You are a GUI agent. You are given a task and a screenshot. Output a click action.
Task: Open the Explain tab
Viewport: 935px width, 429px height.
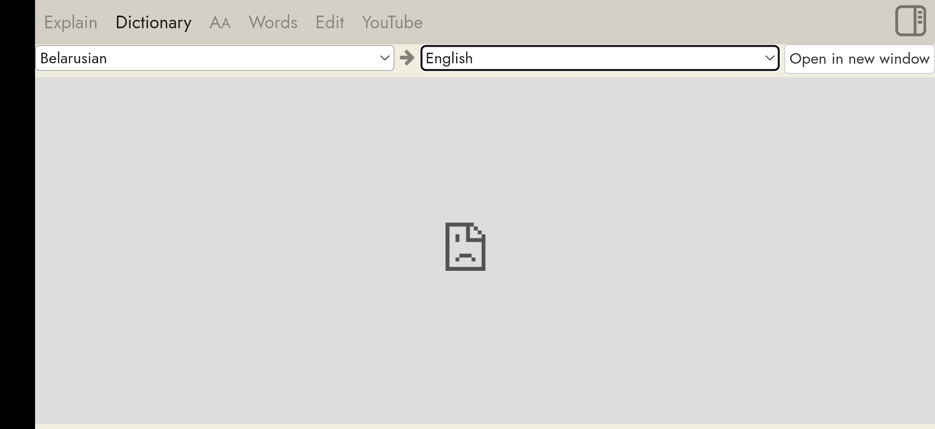click(71, 22)
